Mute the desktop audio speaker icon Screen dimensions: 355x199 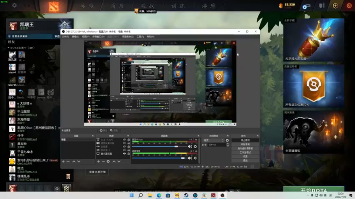coord(190,158)
